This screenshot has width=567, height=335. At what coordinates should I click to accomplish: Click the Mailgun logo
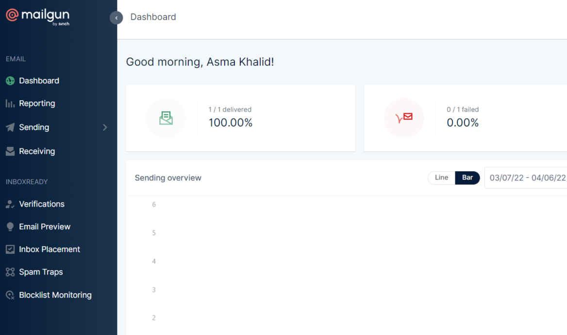click(x=37, y=16)
